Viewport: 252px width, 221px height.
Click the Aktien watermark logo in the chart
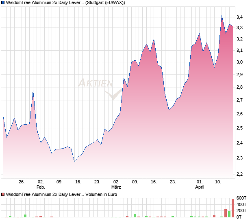coord(96,83)
